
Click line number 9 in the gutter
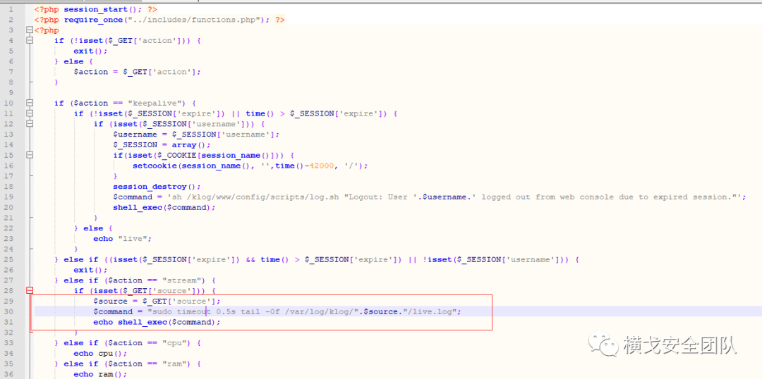point(11,93)
